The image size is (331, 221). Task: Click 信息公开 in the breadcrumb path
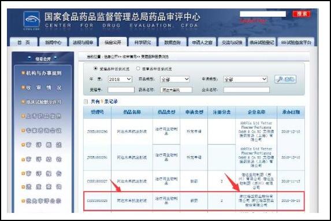tap(111, 57)
